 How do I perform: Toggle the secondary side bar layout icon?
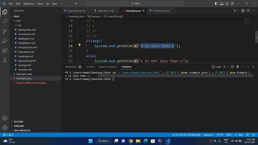227,4
